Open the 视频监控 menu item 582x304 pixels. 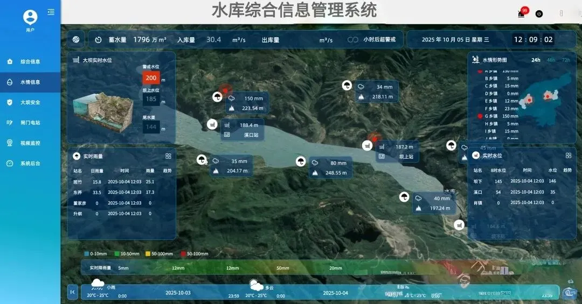click(x=30, y=143)
